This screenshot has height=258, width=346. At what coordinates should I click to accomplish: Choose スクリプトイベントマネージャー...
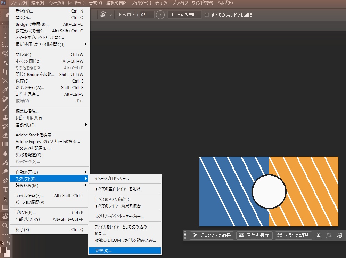pos(125,217)
